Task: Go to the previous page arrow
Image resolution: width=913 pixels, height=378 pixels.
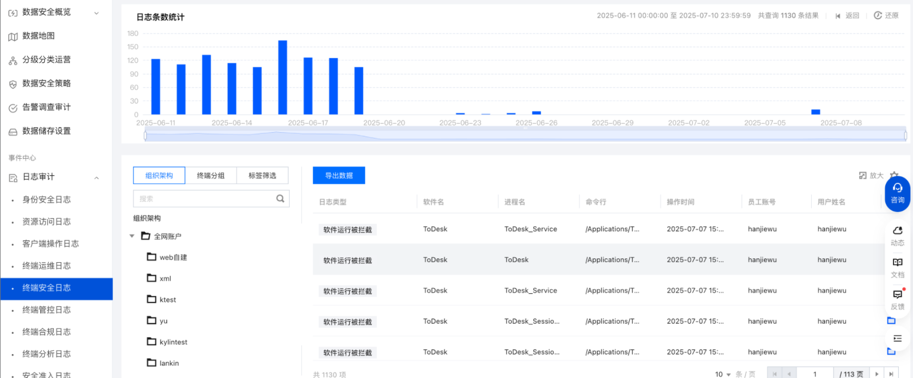Action: (789, 374)
